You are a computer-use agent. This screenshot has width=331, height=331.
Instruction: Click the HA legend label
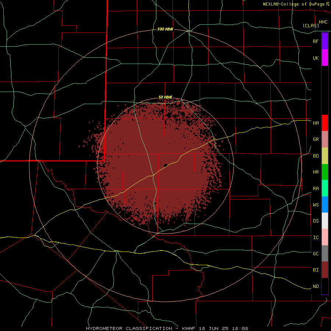click(316, 123)
